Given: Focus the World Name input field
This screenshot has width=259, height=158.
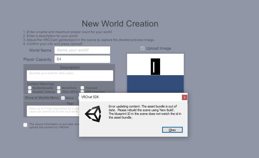Looking at the screenshot, I should coord(82,50).
